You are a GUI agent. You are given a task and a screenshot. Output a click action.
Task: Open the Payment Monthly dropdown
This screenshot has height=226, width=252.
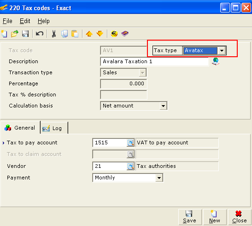click(x=159, y=178)
